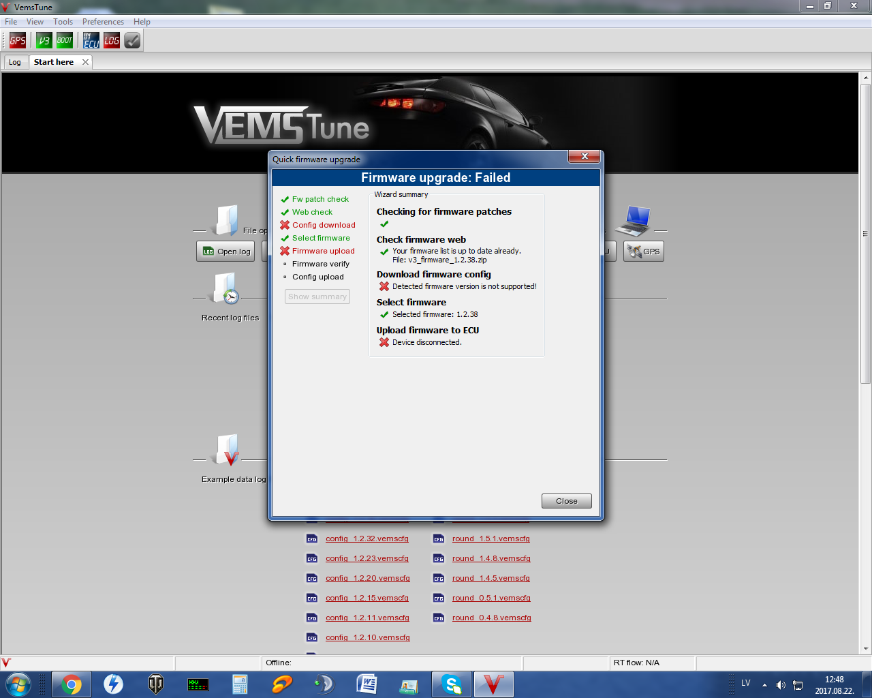The image size is (872, 698).
Task: Click the Device disconnected message
Action: click(427, 342)
